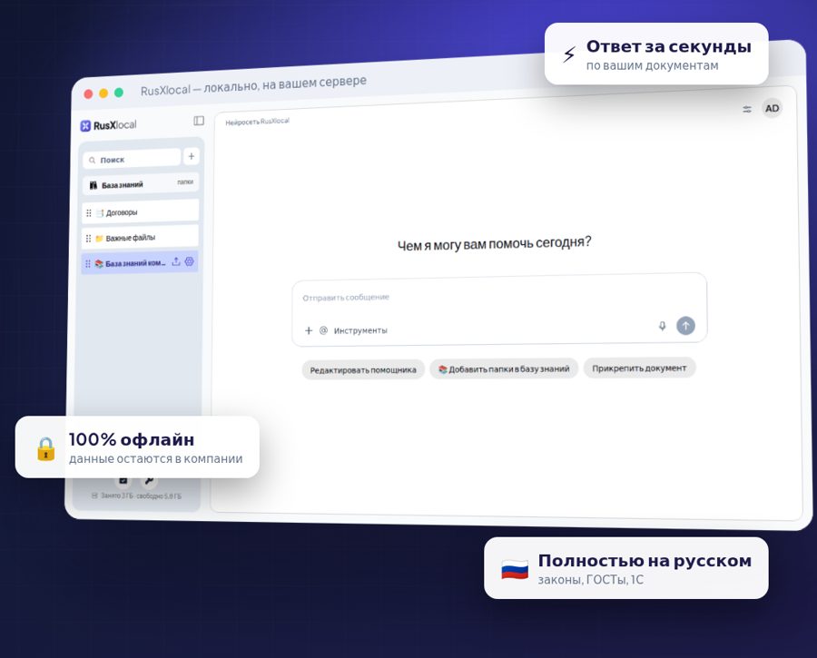The width and height of the screenshot is (817, 658).
Task: Click the @ mention icon in message box
Action: pyautogui.click(x=323, y=330)
